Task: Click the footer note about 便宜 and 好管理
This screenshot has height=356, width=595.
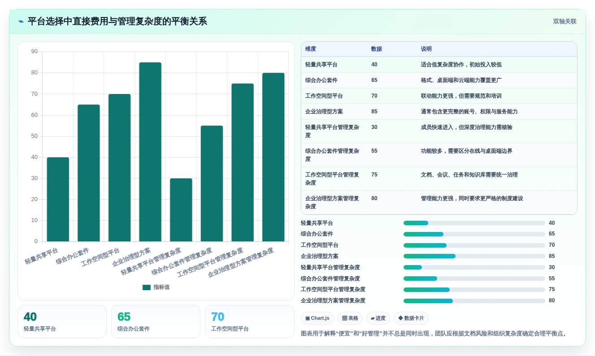Action: [x=434, y=334]
